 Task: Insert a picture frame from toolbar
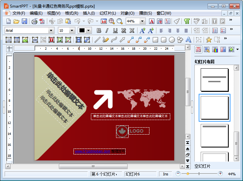click(25, 40)
